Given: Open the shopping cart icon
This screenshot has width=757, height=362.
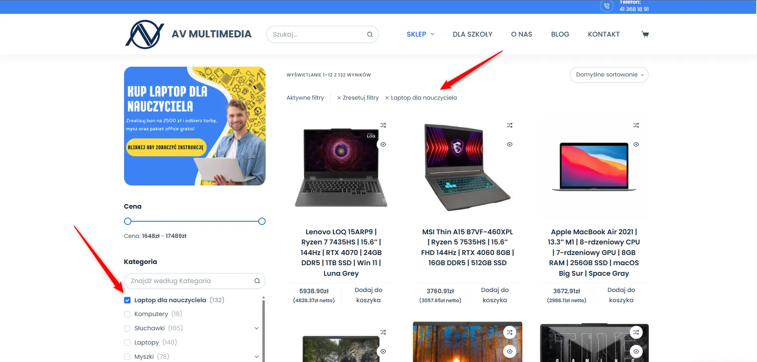Looking at the screenshot, I should pos(645,34).
